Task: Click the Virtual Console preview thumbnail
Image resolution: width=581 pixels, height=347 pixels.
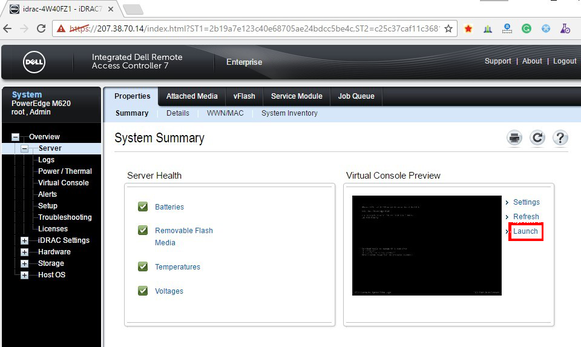Action: tap(427, 245)
